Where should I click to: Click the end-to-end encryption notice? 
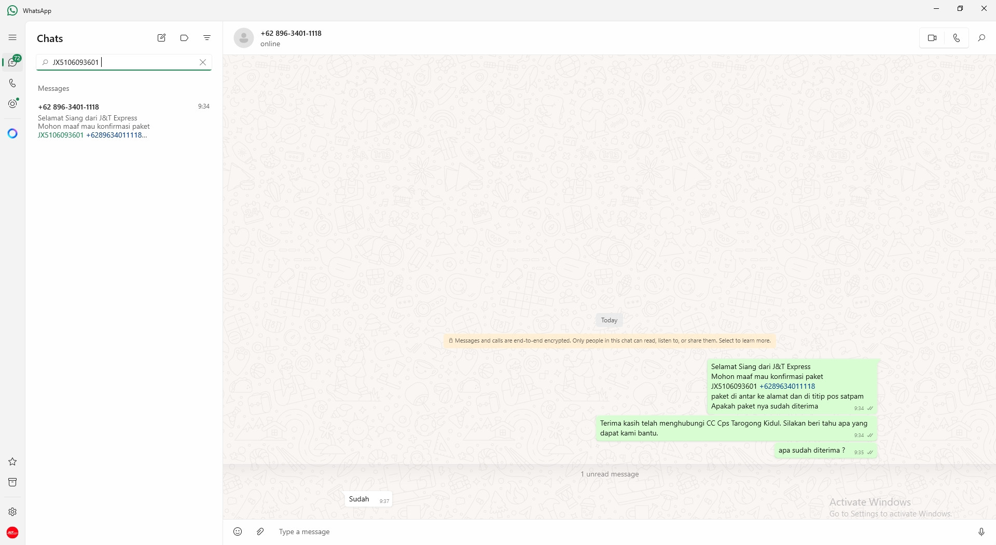tap(610, 341)
